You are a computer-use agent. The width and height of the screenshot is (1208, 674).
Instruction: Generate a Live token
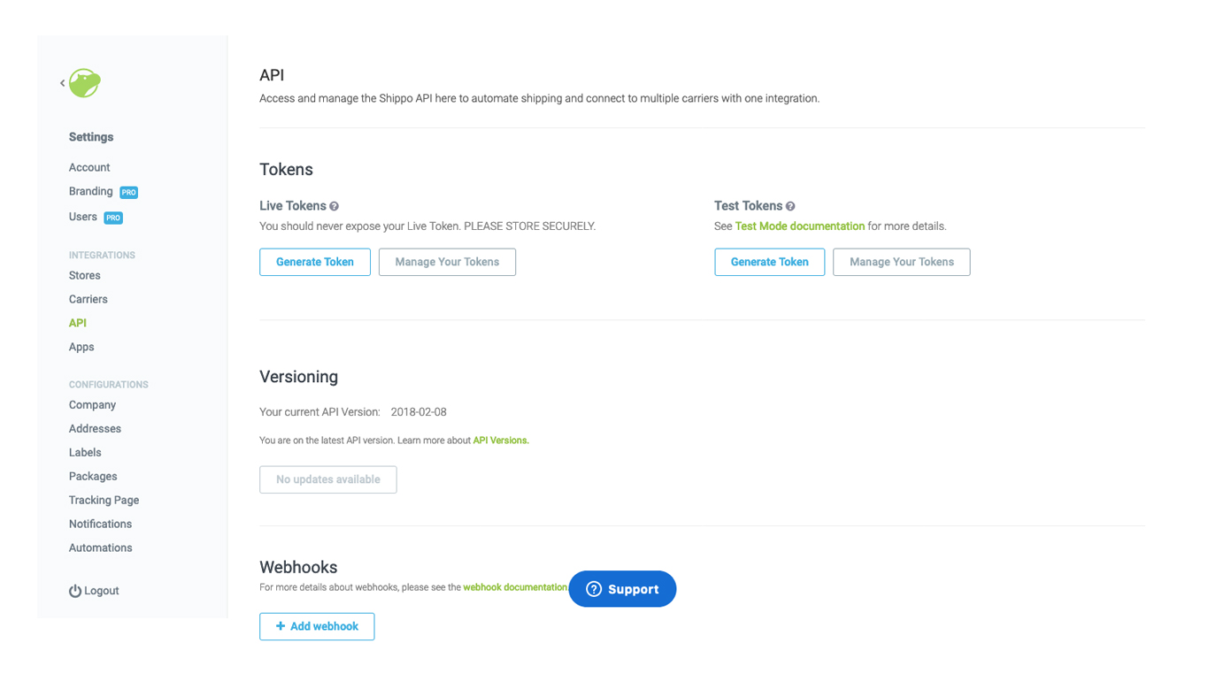(315, 262)
